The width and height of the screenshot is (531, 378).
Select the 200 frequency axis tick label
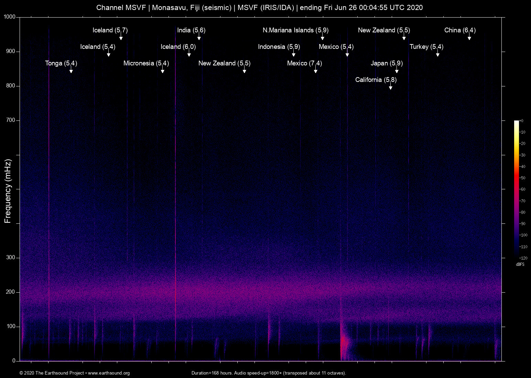[11, 292]
